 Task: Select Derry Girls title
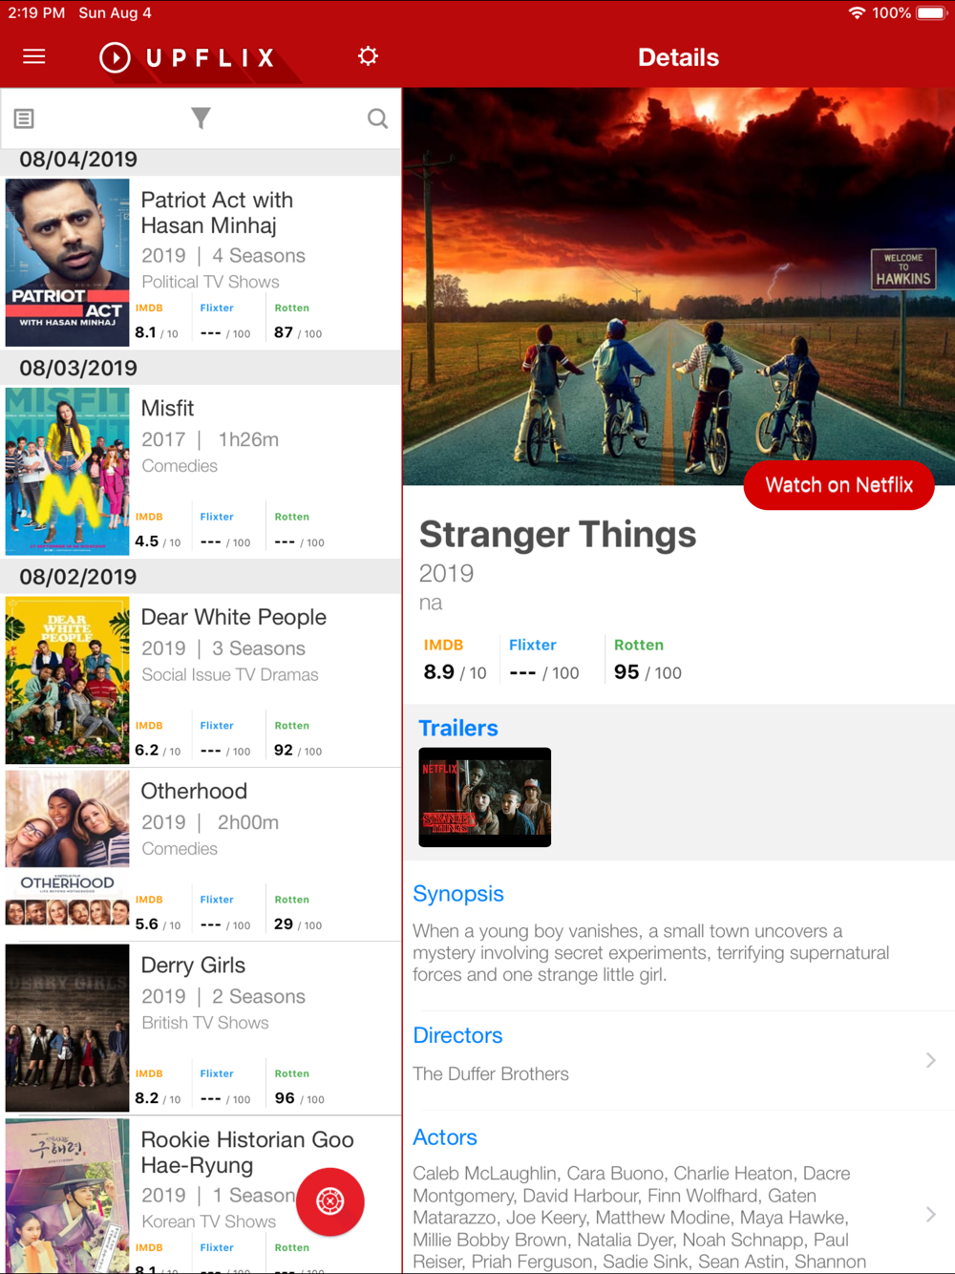pyautogui.click(x=193, y=965)
